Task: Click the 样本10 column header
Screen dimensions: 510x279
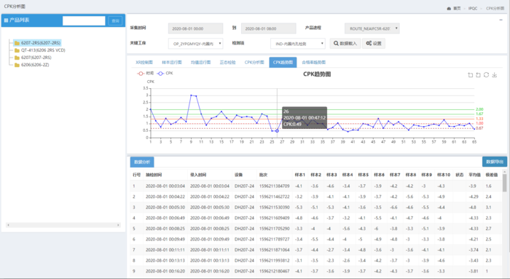Action: tap(444, 175)
